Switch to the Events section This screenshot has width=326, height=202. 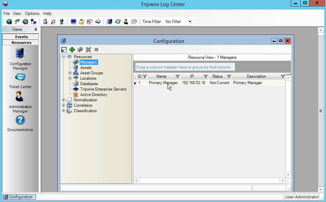pos(21,37)
